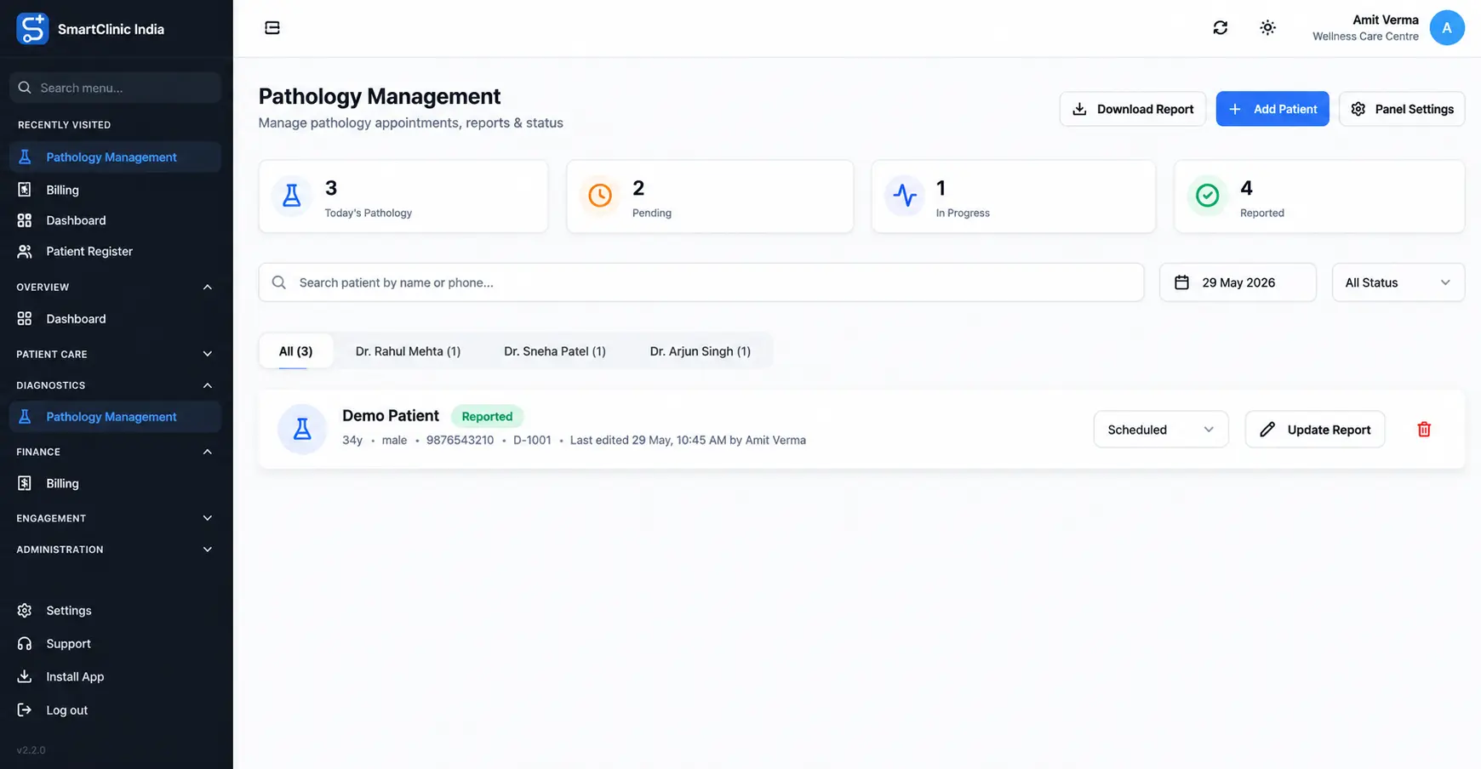Switch to Dr. Rahul Mehta (1) tab
Image resolution: width=1481 pixels, height=769 pixels.
tap(408, 351)
